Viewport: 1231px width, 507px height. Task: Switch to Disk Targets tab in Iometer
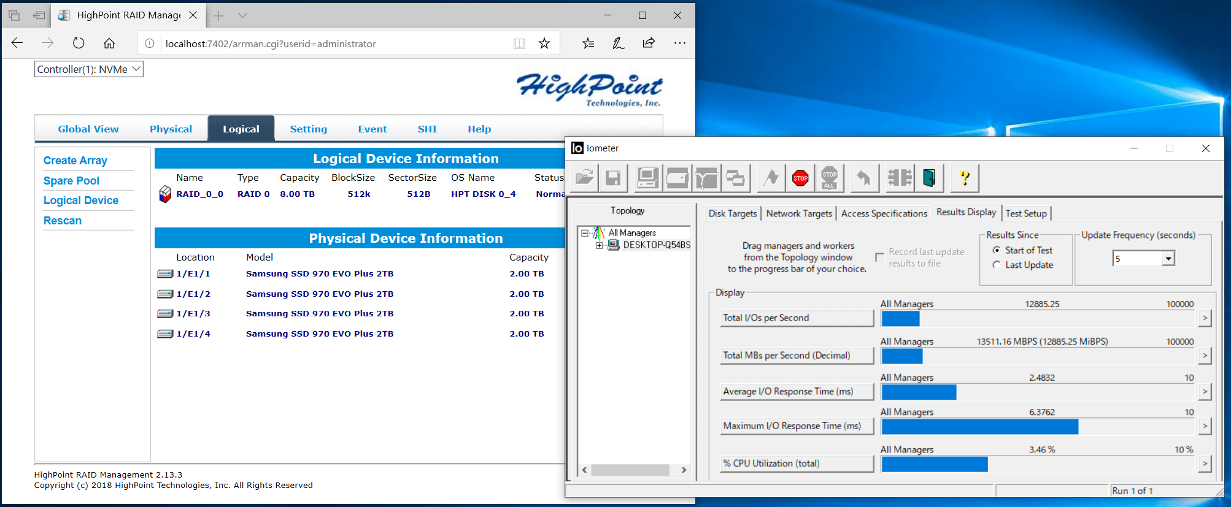click(733, 213)
